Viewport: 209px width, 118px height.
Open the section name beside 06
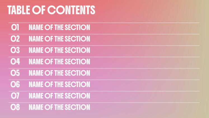(x=59, y=84)
